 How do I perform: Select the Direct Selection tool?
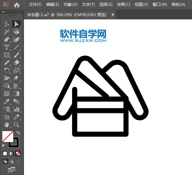16,24
